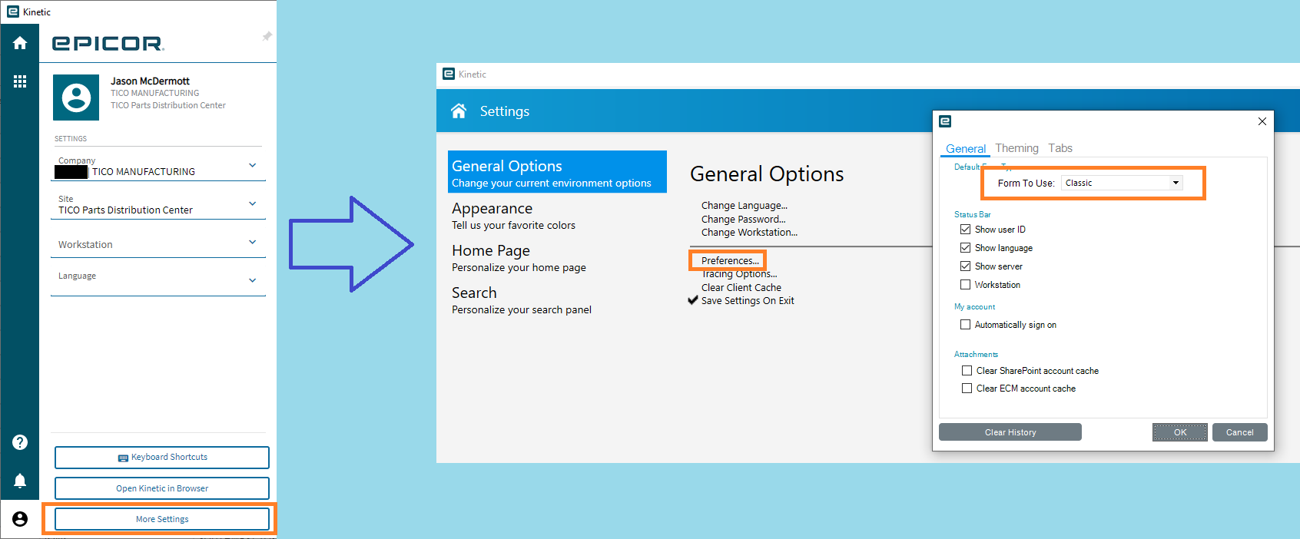The width and height of the screenshot is (1300, 539).
Task: Enable Automatically sign on
Action: [965, 325]
